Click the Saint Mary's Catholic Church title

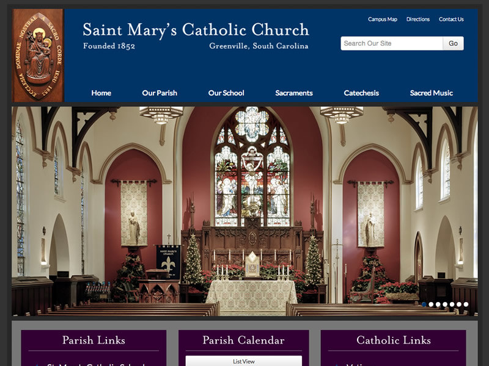[196, 30]
